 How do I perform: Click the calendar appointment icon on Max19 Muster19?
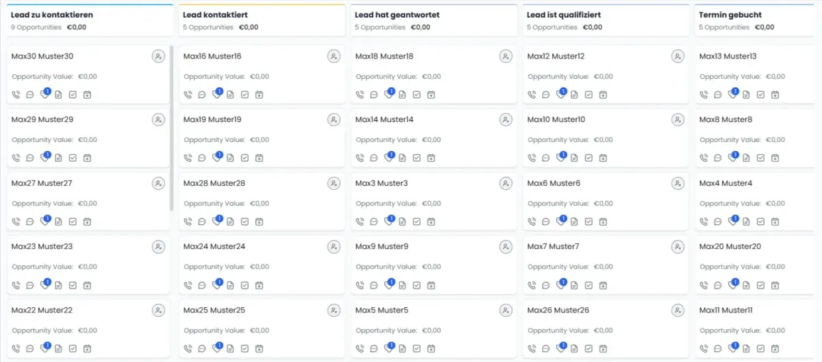pyautogui.click(x=259, y=158)
